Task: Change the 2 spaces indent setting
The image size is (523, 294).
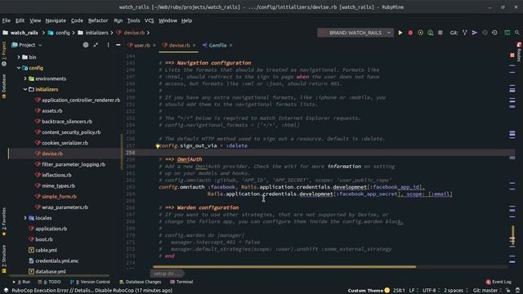Action: tap(456, 291)
